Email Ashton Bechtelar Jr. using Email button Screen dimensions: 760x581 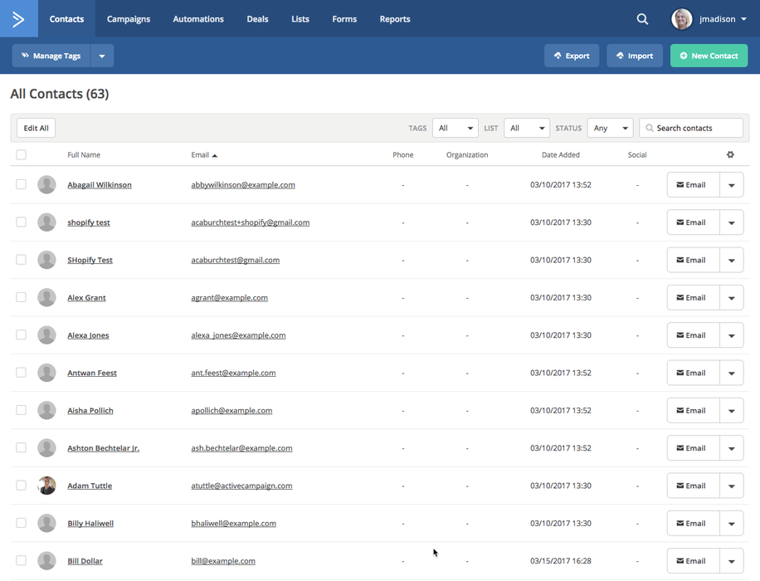693,448
